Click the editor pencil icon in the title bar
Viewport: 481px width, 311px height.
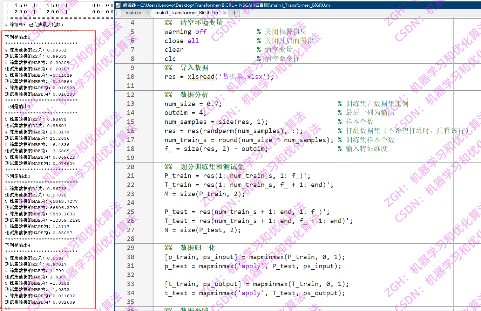119,5
